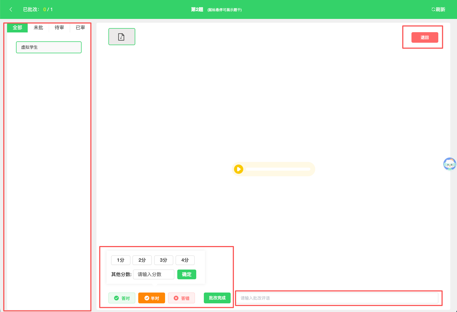
Task: Click the 批改完成 button
Action: [217, 298]
